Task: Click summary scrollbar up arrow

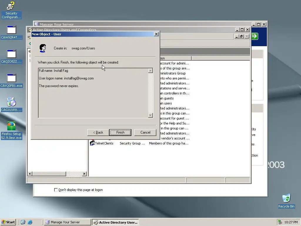Action: [150, 71]
